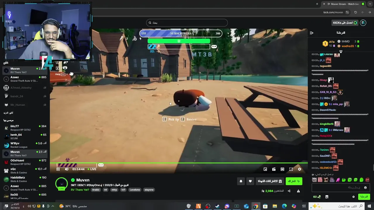Select the Arabic tag

pos(96,190)
